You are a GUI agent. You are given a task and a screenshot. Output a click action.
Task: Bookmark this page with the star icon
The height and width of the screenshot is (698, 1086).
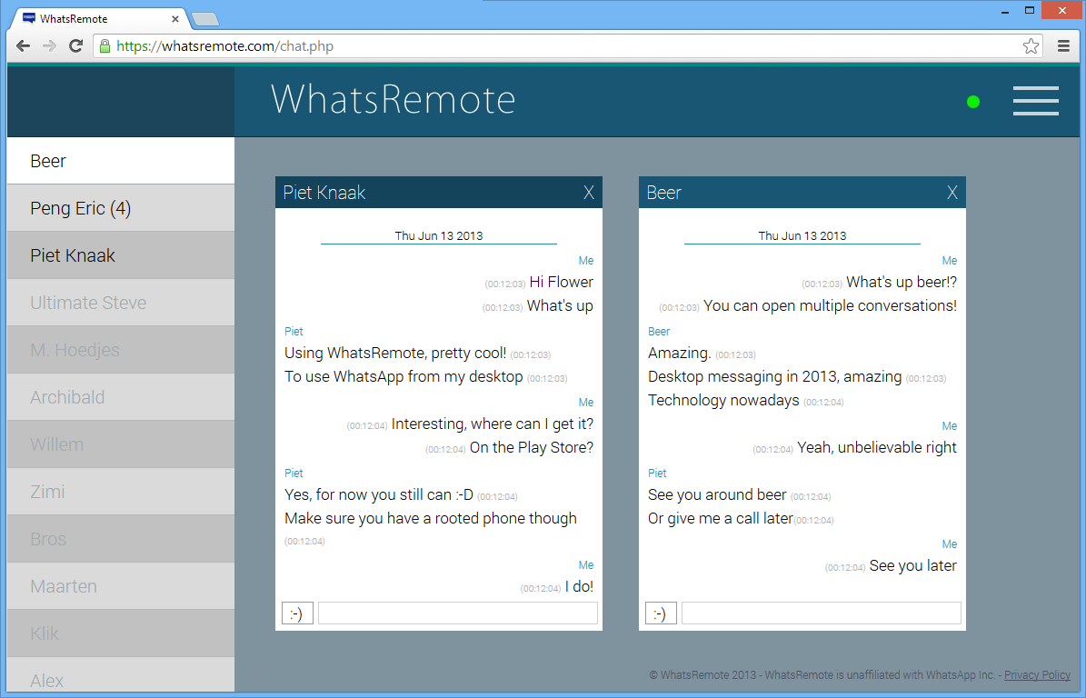pos(1031,45)
